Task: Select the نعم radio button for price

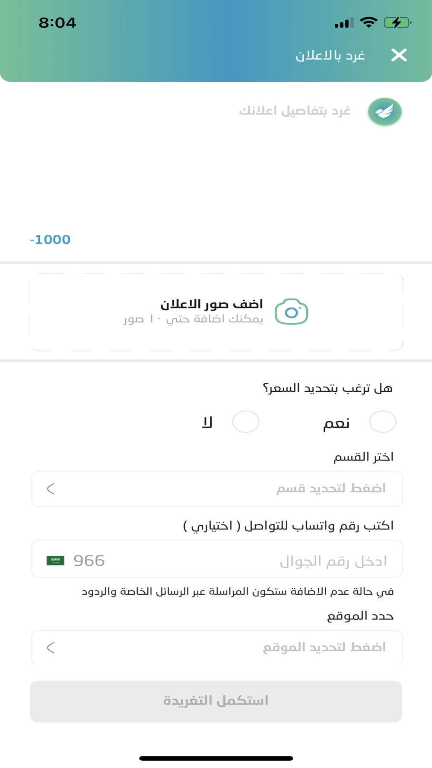Action: tap(383, 422)
